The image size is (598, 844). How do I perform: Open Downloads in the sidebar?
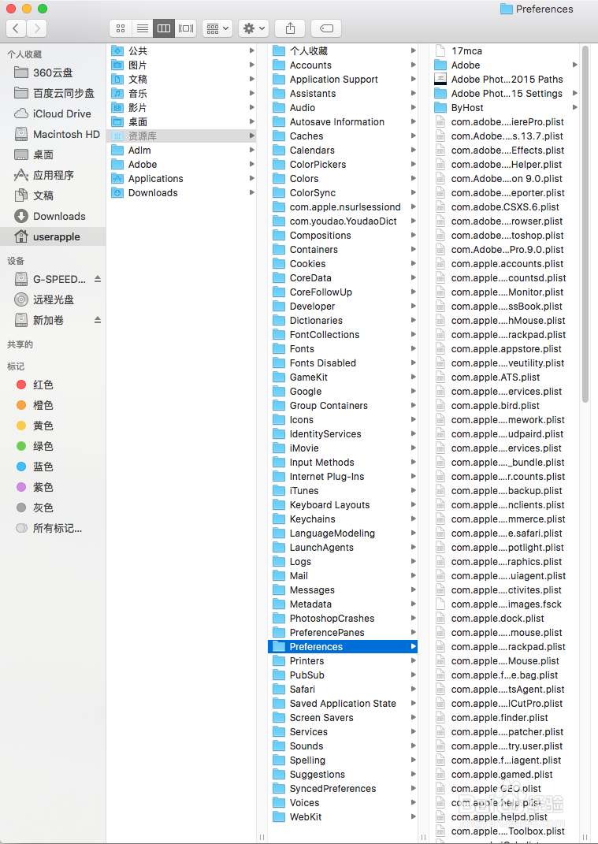point(53,216)
